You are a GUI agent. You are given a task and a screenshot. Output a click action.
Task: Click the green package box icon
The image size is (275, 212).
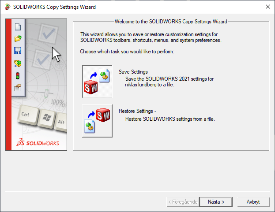coord(18,63)
